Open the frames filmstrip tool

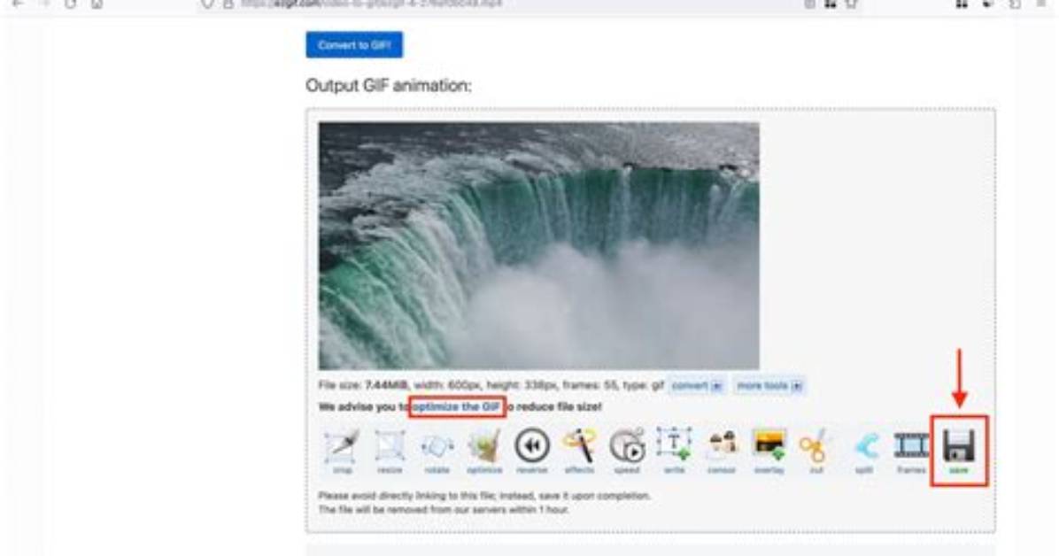[x=911, y=452]
